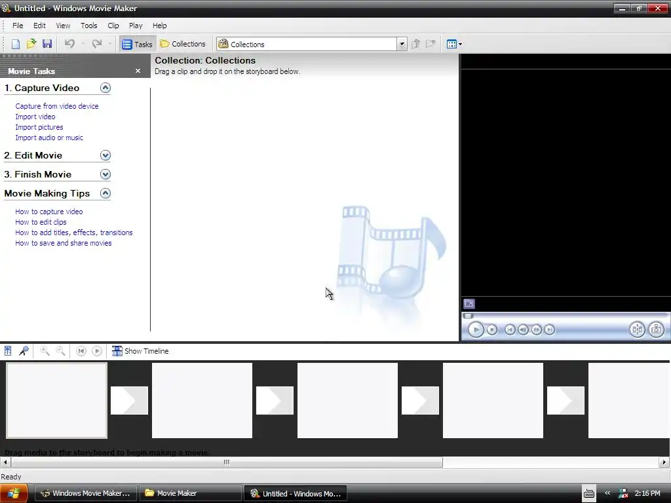The width and height of the screenshot is (671, 503).
Task: Open the File menu
Action: click(x=18, y=26)
